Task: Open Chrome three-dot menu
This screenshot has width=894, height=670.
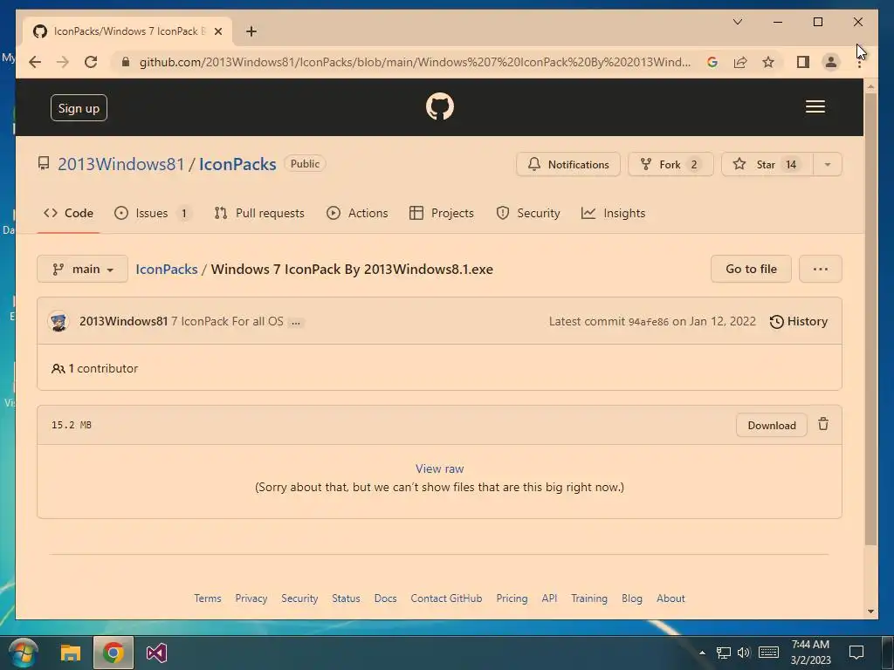Action: [859, 62]
